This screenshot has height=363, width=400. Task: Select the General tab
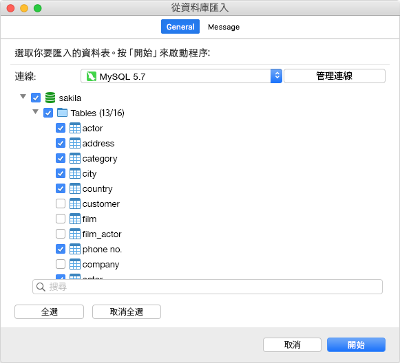[180, 27]
